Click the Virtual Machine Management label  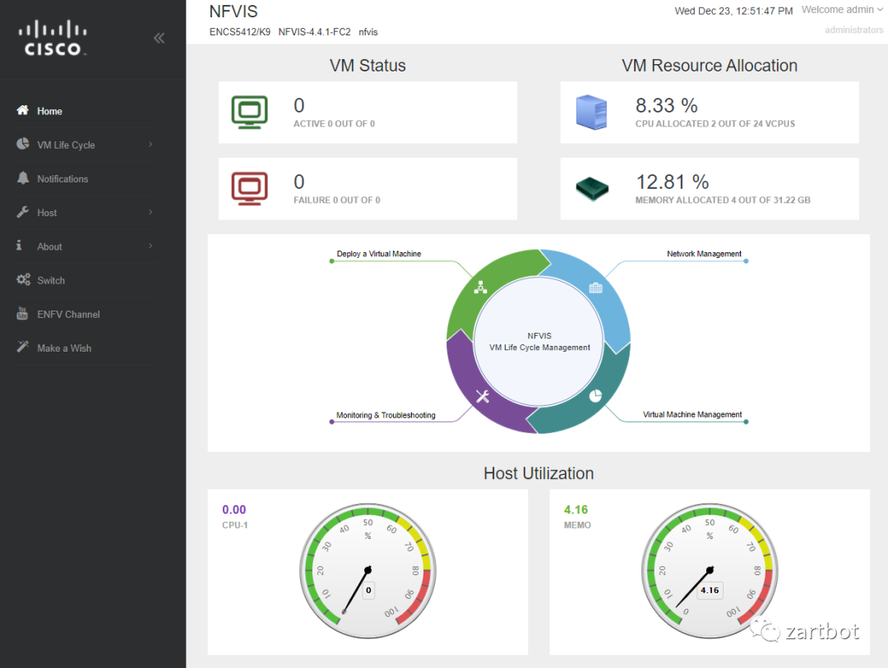[x=692, y=414]
